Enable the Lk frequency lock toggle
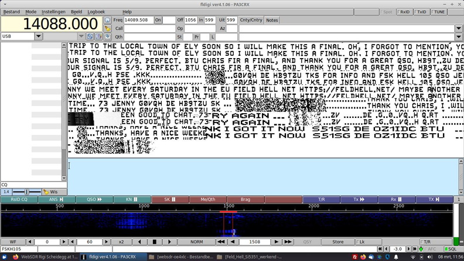The height and width of the screenshot is (261, 464). (x=361, y=242)
